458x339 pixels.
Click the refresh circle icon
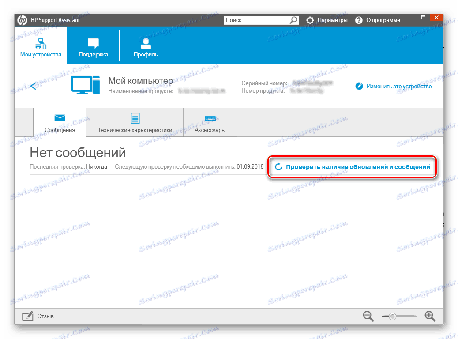pos(278,167)
